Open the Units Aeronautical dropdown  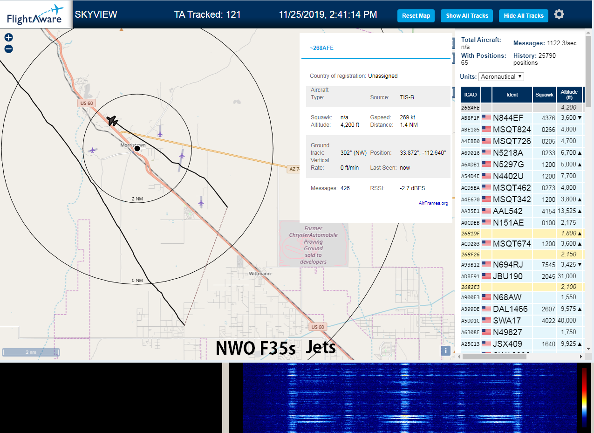tap(501, 76)
